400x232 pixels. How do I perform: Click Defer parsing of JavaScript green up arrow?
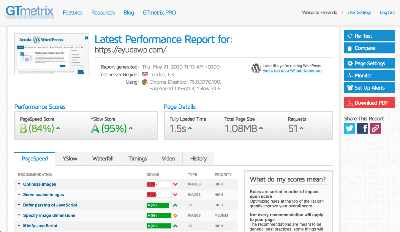click(x=175, y=205)
